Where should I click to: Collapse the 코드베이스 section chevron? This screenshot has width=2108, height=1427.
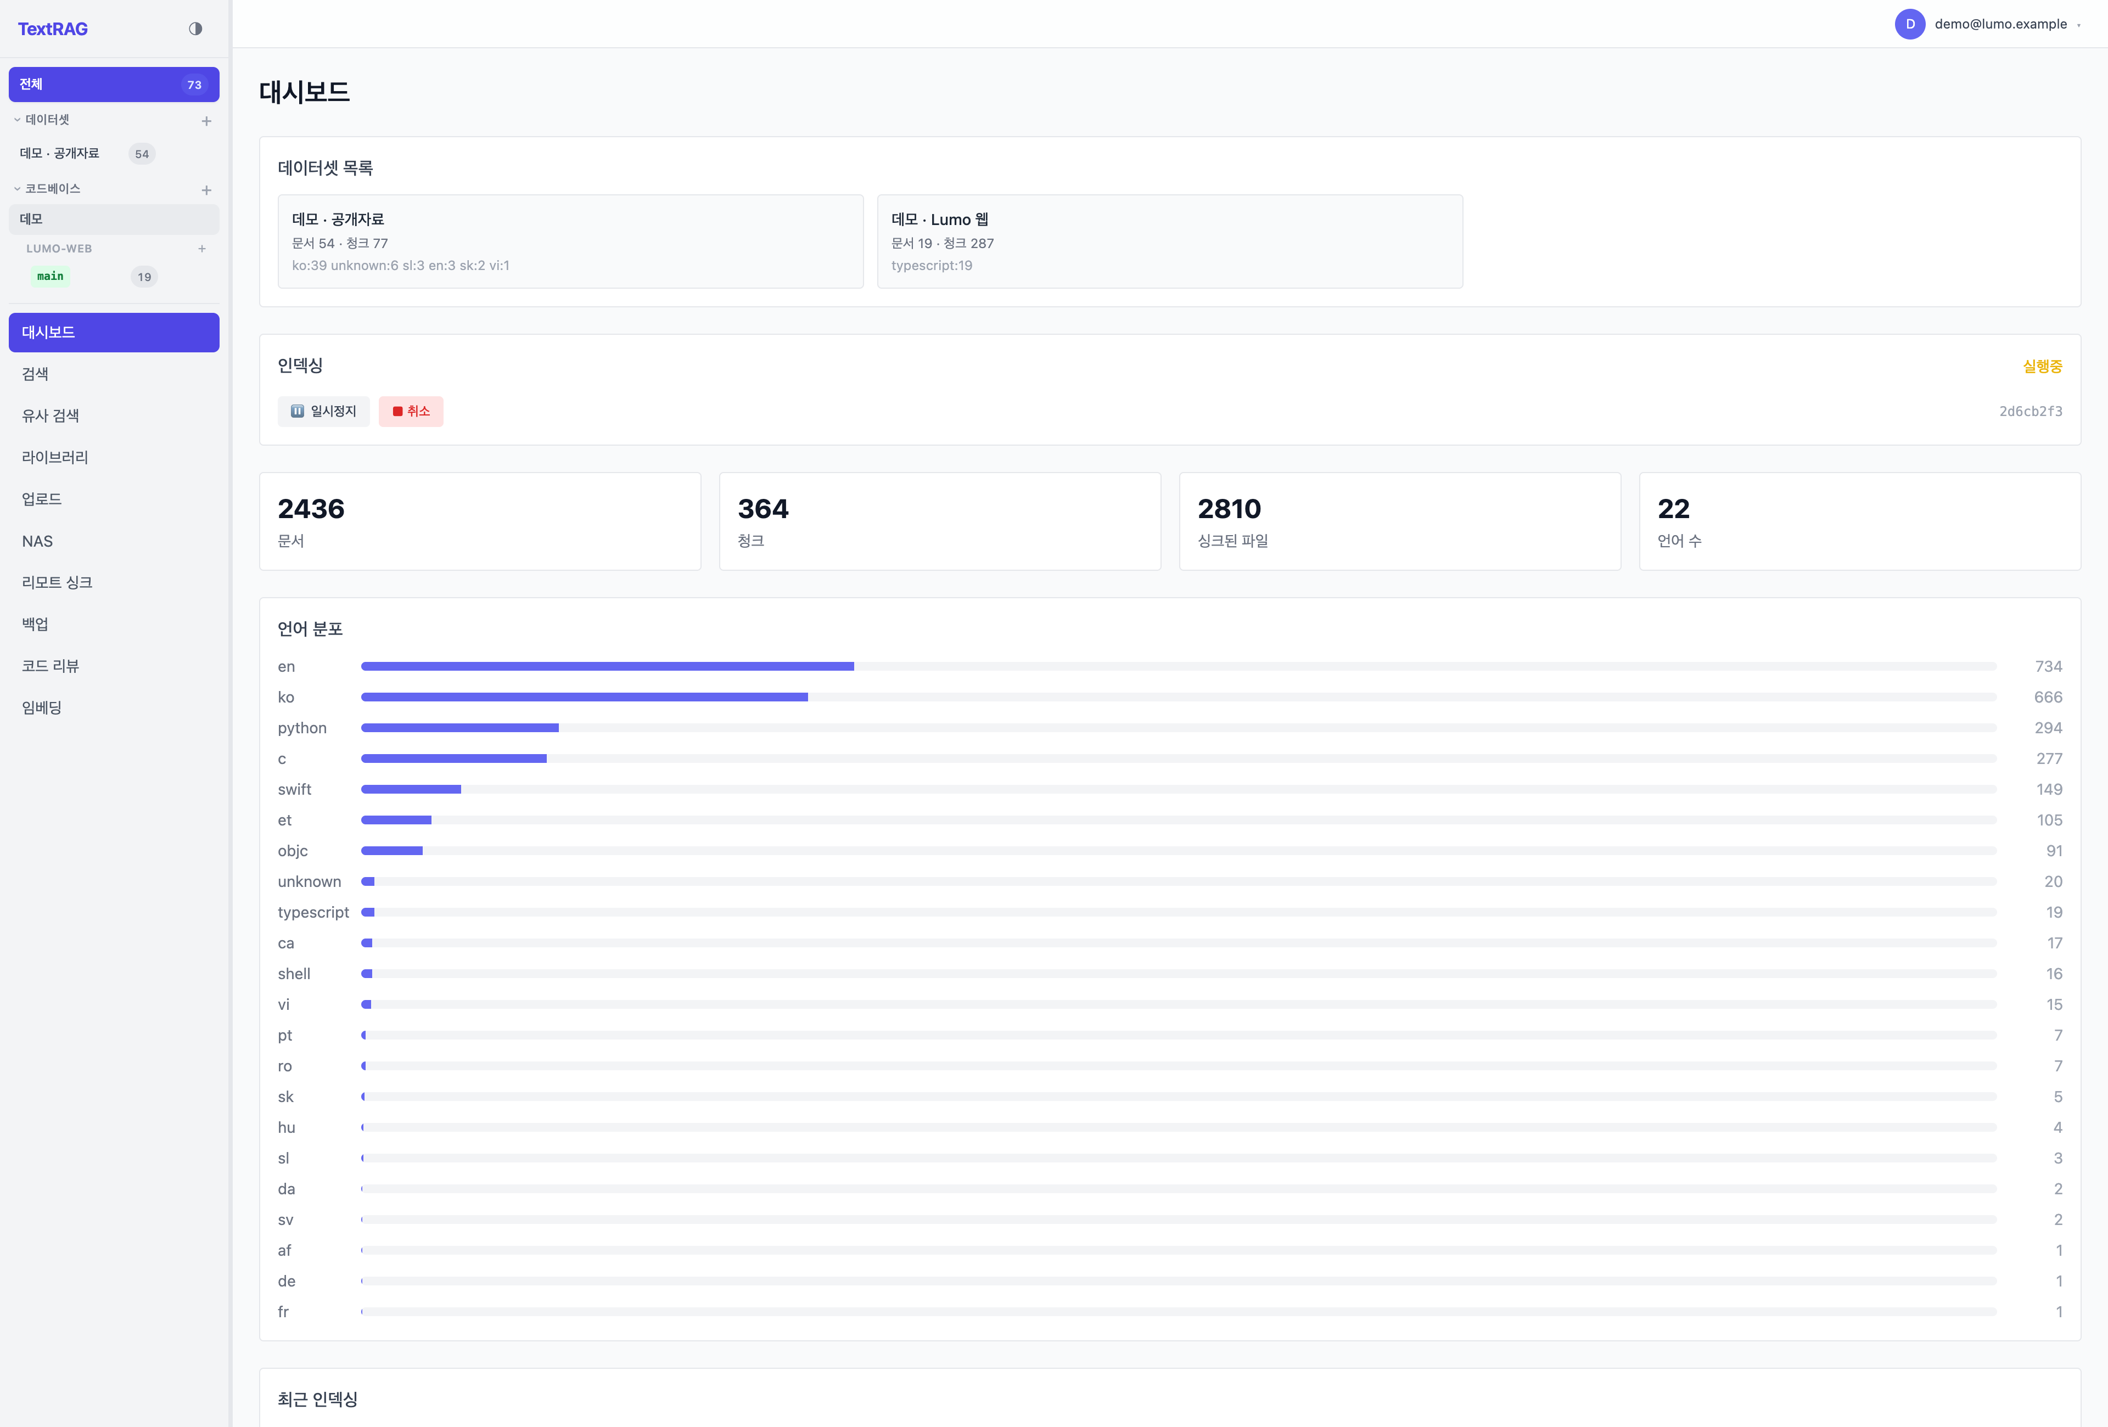click(17, 189)
